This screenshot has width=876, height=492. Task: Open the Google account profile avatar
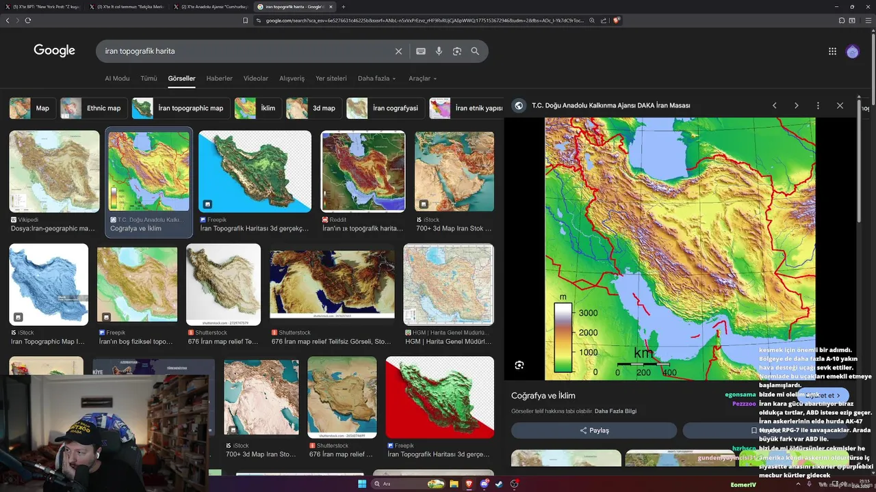(x=852, y=51)
